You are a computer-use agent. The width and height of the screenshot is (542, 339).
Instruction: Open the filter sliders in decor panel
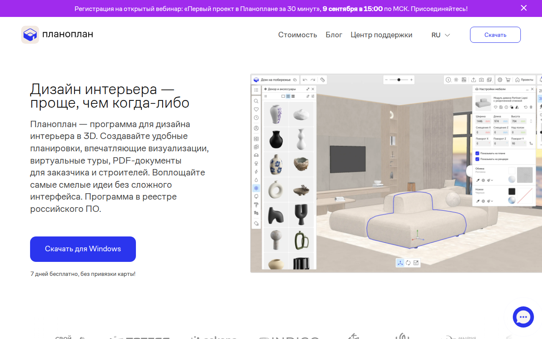313,97
